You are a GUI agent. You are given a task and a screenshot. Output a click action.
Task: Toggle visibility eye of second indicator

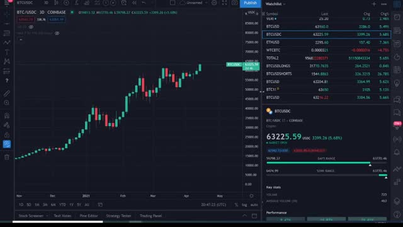point(57,33)
